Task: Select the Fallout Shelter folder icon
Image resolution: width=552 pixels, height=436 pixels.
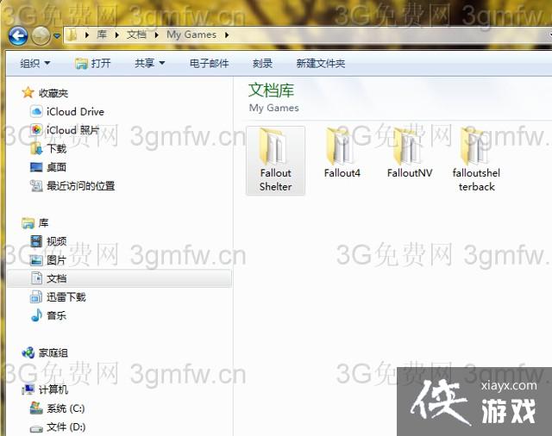Action: click(x=274, y=147)
